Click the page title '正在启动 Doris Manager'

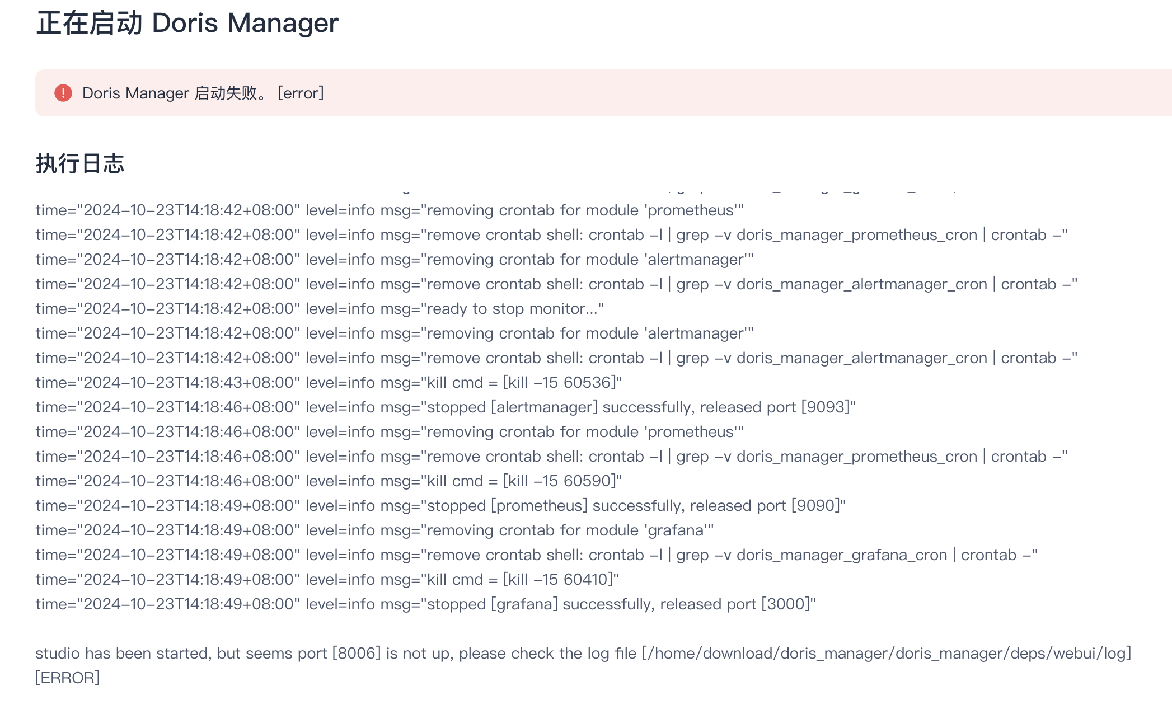tap(187, 24)
